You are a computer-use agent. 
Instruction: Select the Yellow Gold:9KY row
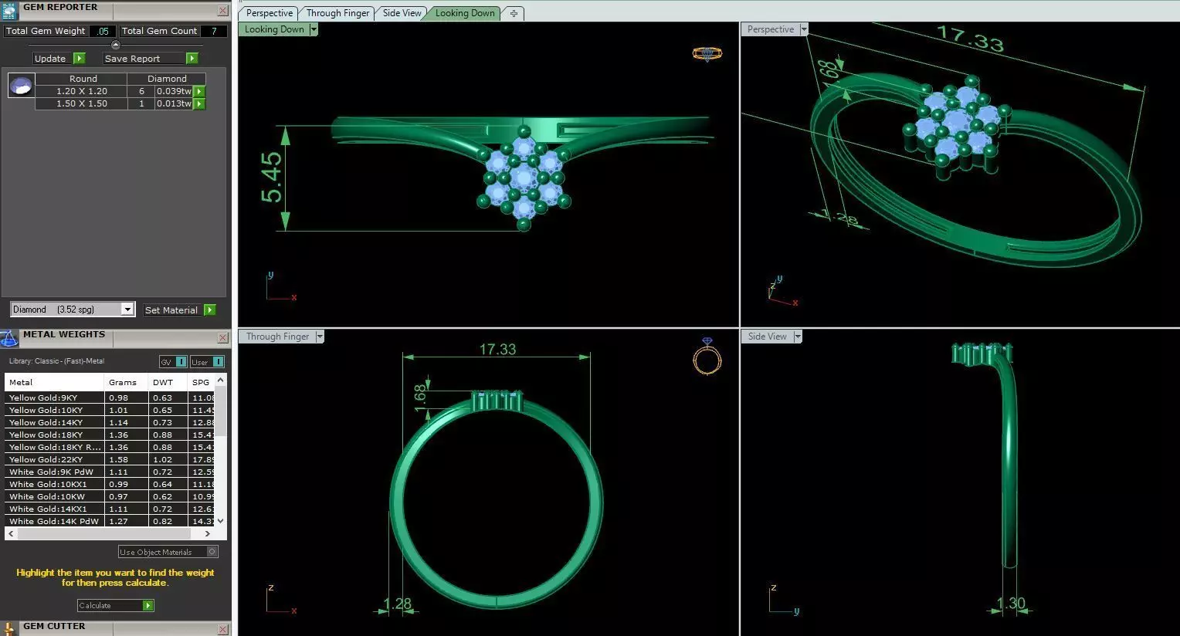(x=110, y=397)
